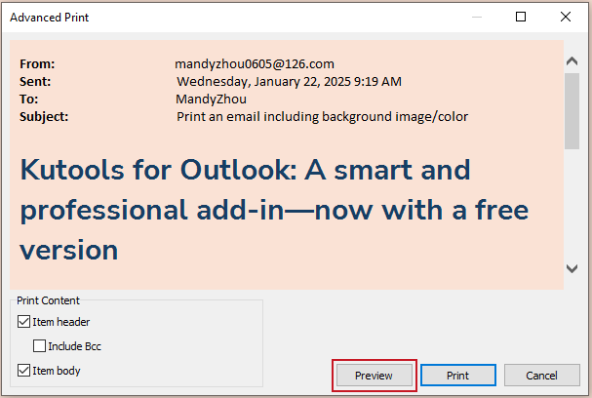The image size is (592, 398).
Task: Click the Kutools for Outlook heading text
Action: [x=274, y=210]
